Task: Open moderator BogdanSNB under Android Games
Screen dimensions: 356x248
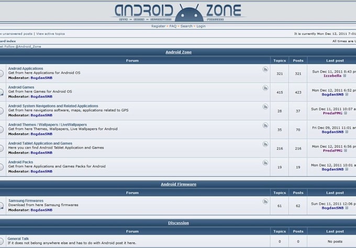Action: 41,96
